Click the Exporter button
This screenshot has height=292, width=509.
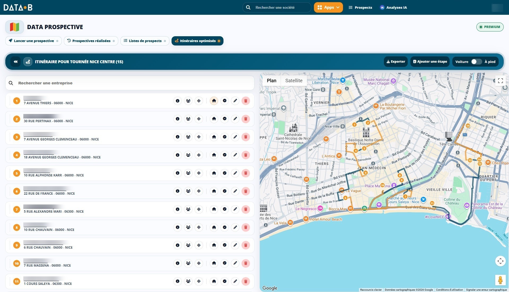396,62
